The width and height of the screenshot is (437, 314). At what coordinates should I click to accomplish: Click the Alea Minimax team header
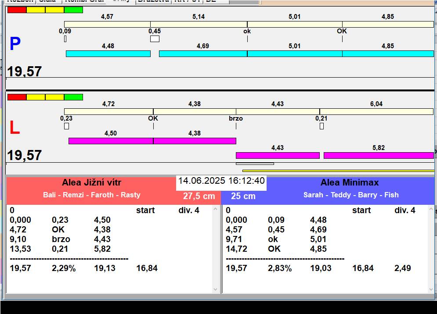349,183
